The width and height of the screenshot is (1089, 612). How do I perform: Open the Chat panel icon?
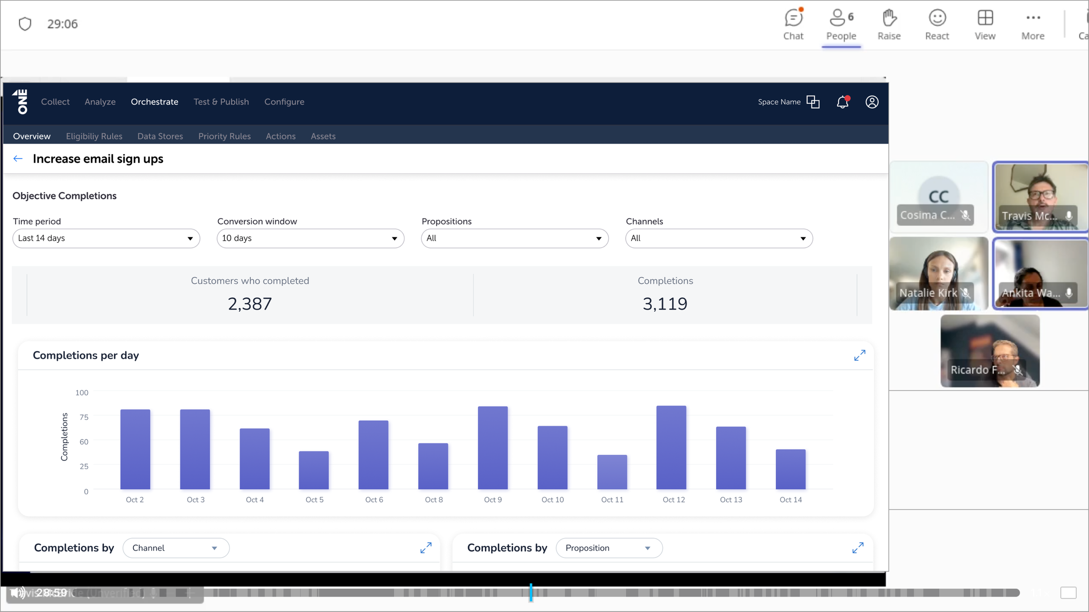pos(793,18)
